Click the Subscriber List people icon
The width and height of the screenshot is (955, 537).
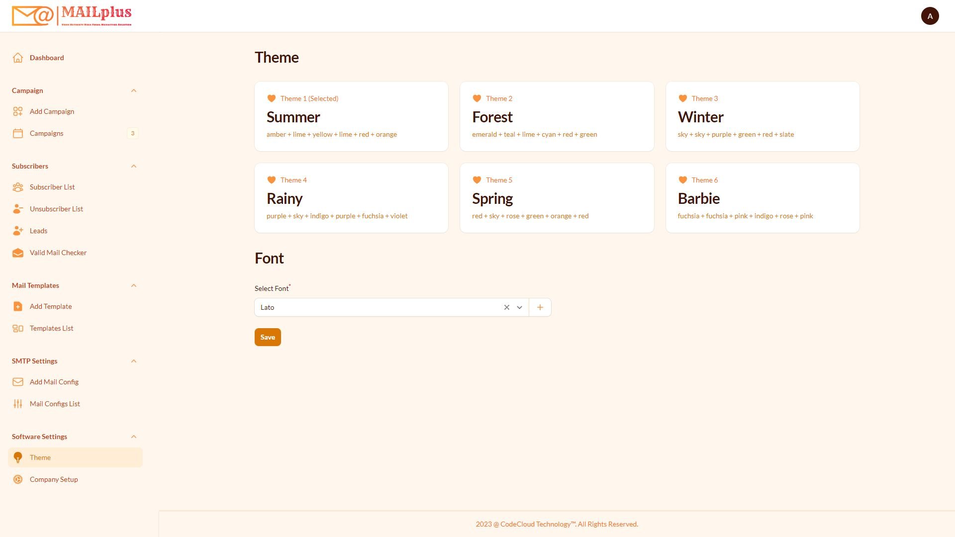tap(18, 187)
